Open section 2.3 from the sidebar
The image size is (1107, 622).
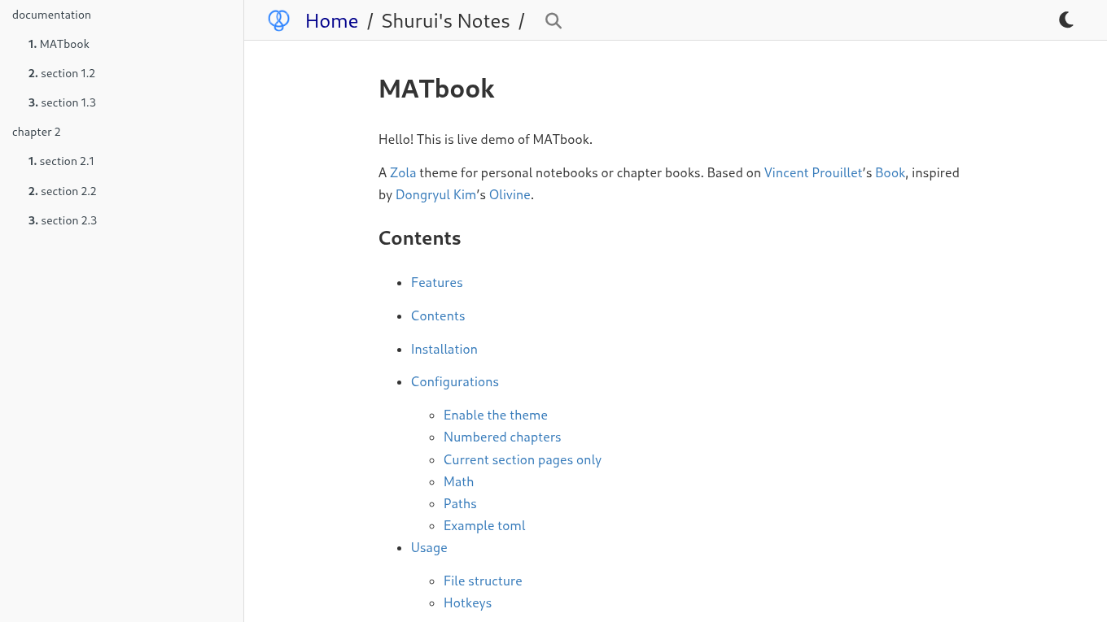click(68, 220)
